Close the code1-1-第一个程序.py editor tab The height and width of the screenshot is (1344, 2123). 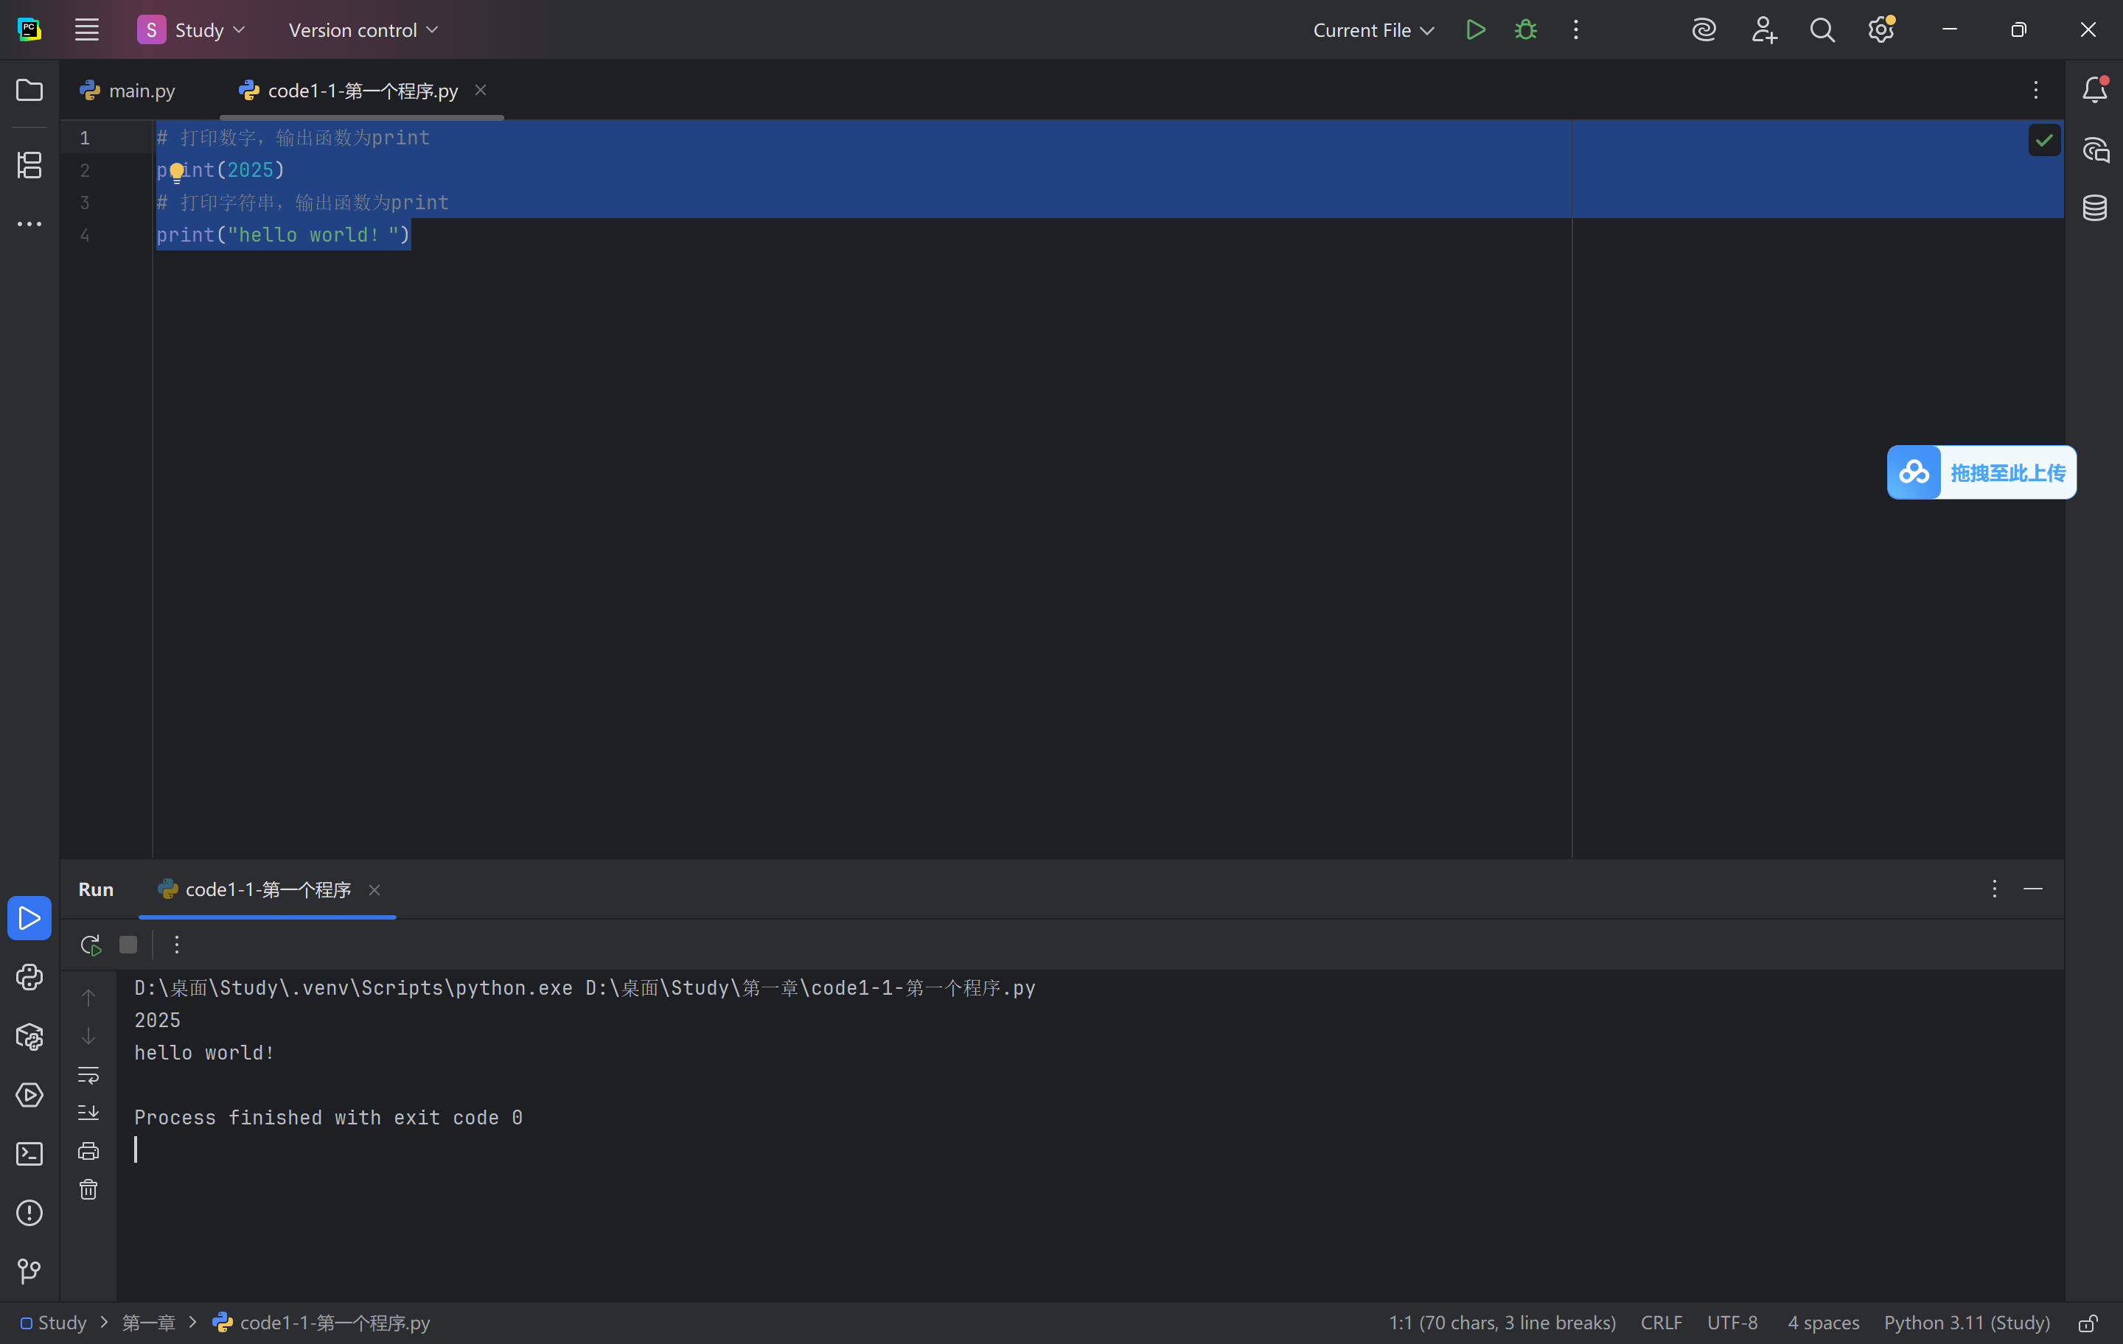(481, 90)
